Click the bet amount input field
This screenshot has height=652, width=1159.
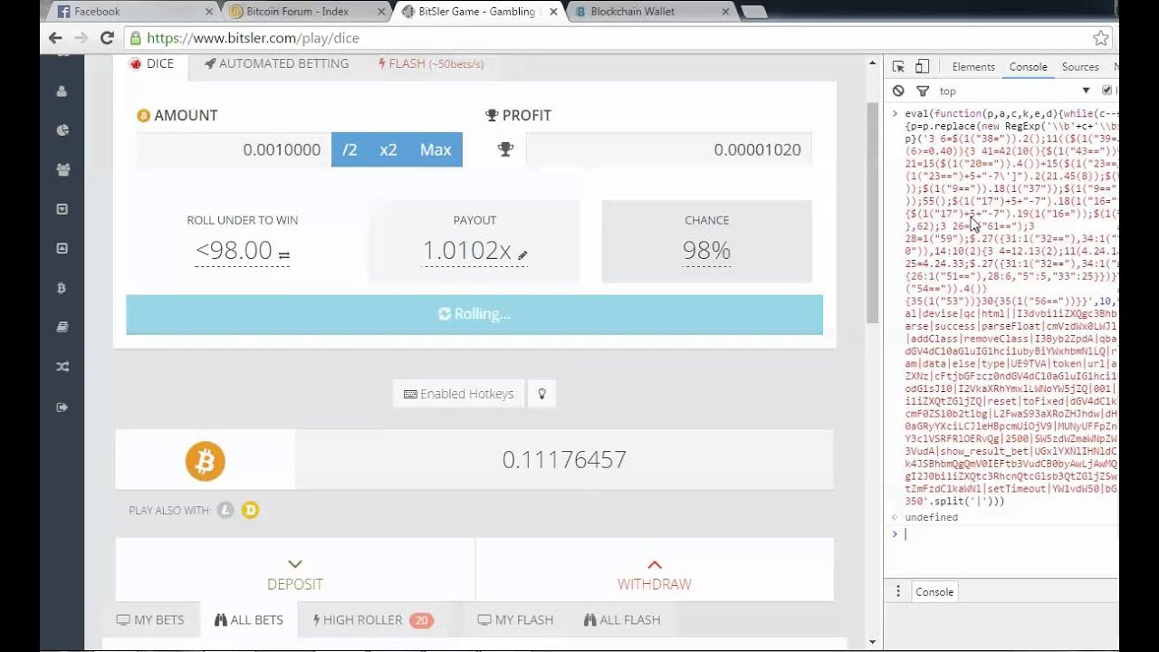point(234,149)
